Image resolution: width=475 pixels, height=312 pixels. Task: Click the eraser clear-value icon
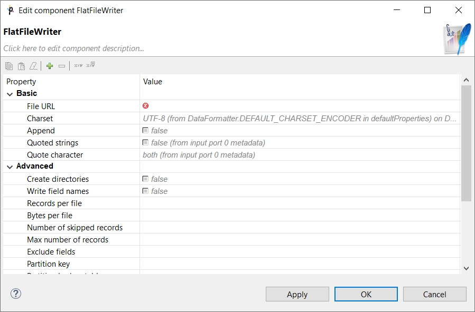coord(33,66)
